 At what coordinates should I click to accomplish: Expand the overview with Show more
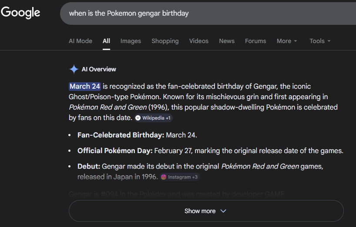point(206,211)
